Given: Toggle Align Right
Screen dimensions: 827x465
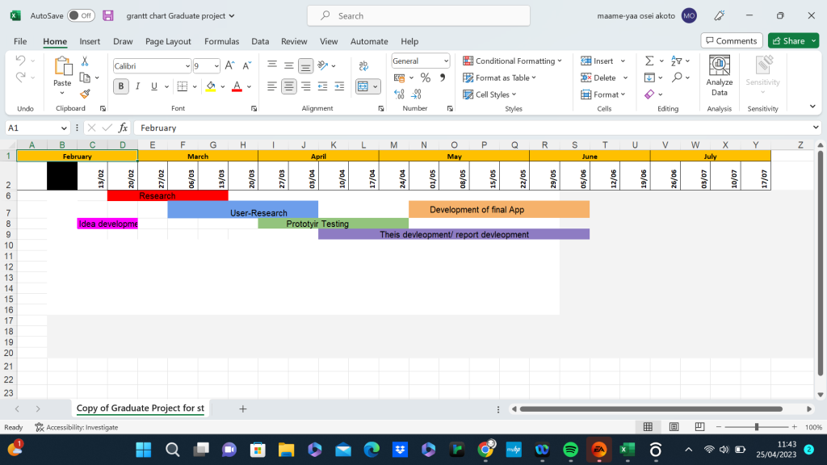Looking at the screenshot, I should [306, 86].
